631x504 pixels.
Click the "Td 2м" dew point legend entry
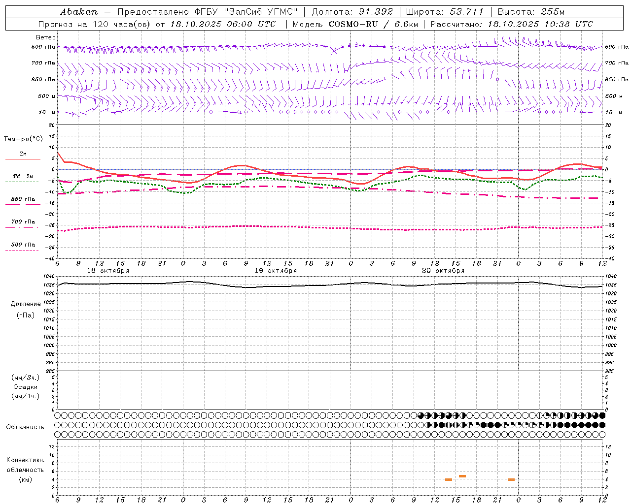[23, 176]
